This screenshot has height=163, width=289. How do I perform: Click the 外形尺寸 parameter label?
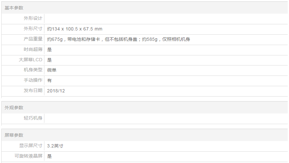pyautogui.click(x=33, y=29)
